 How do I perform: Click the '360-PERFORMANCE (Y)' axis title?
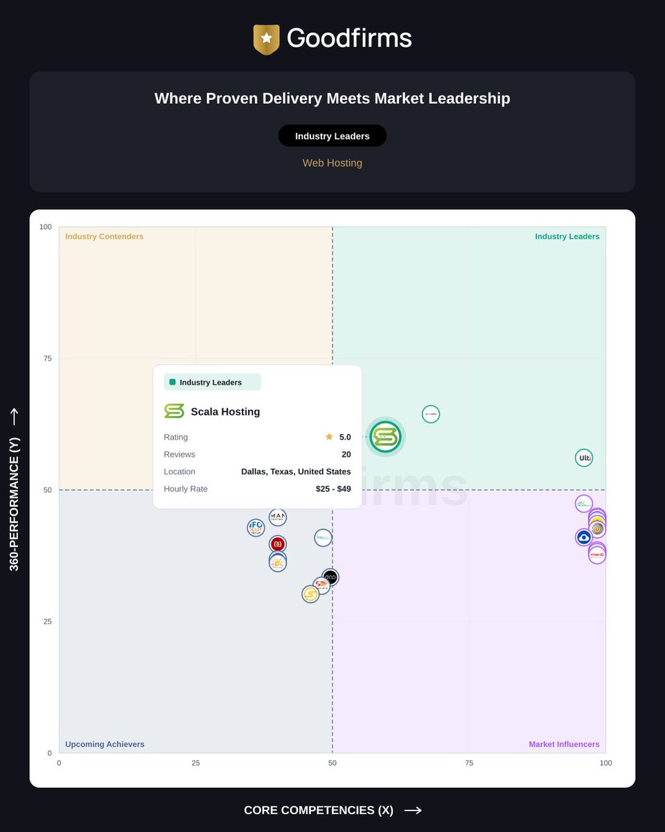coord(15,504)
